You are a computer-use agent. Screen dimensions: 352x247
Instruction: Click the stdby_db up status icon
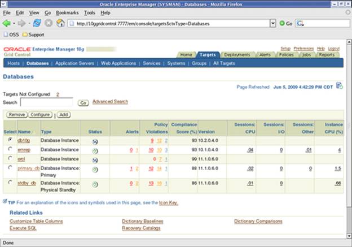[x=95, y=184]
